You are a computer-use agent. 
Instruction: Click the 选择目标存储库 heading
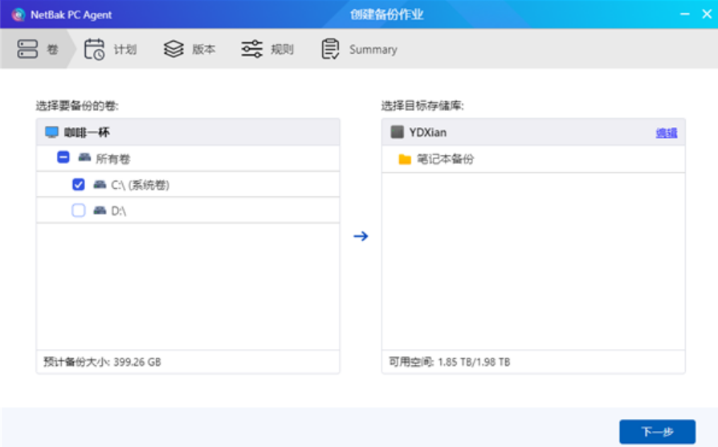pyautogui.click(x=422, y=106)
